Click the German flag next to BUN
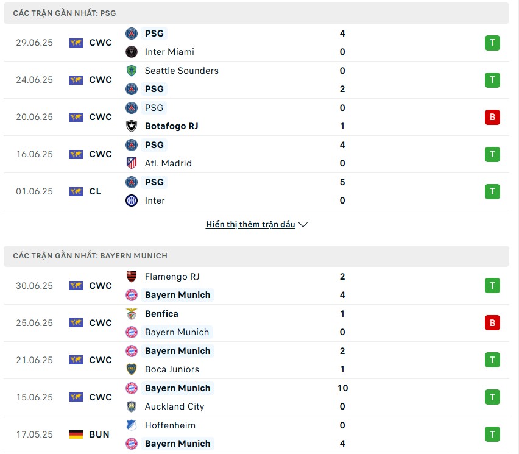This screenshot has width=519, height=454. [x=76, y=434]
